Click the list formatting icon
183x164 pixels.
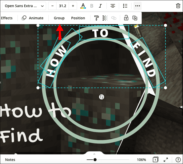pos(125,6)
